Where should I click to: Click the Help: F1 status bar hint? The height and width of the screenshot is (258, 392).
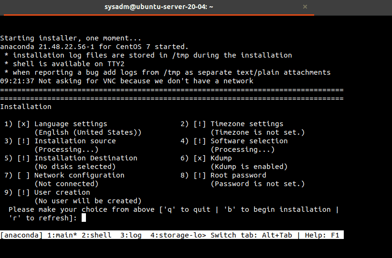(322, 235)
